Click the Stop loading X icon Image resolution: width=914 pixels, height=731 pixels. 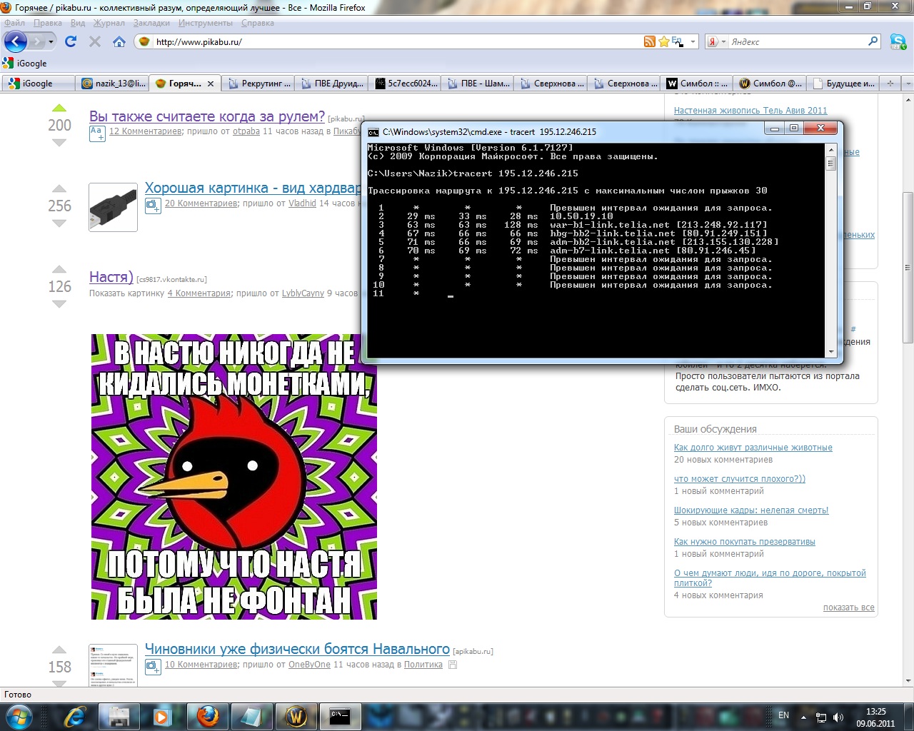94,41
